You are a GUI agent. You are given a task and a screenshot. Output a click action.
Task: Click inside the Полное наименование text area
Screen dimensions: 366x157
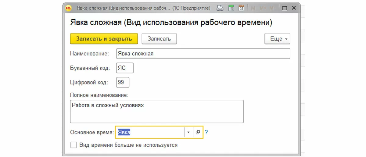point(157,111)
